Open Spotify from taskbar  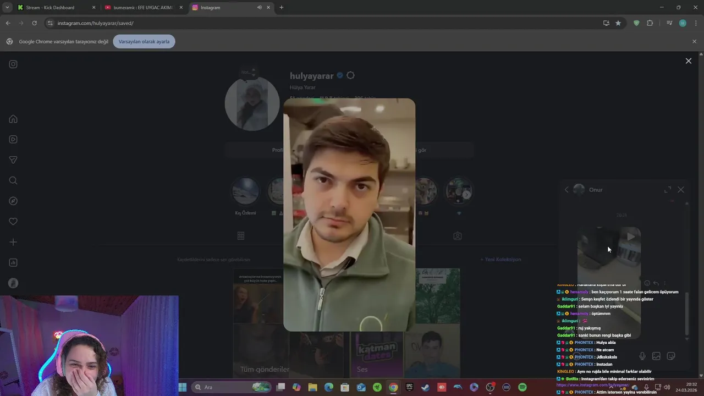coord(522,387)
